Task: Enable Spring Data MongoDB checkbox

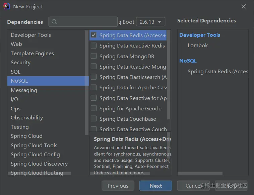Action: pyautogui.click(x=94, y=56)
